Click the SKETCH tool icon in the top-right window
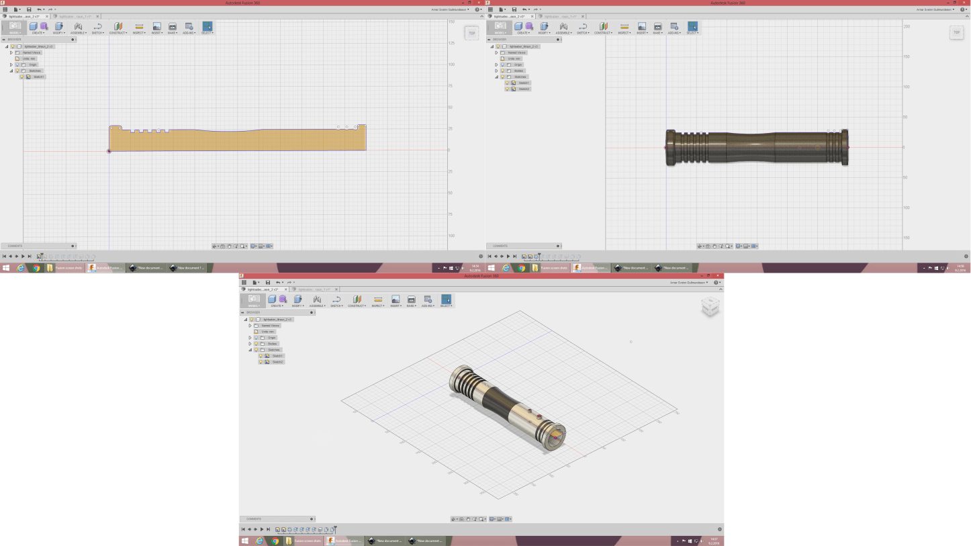Screen dimensions: 971x546 [x=583, y=26]
